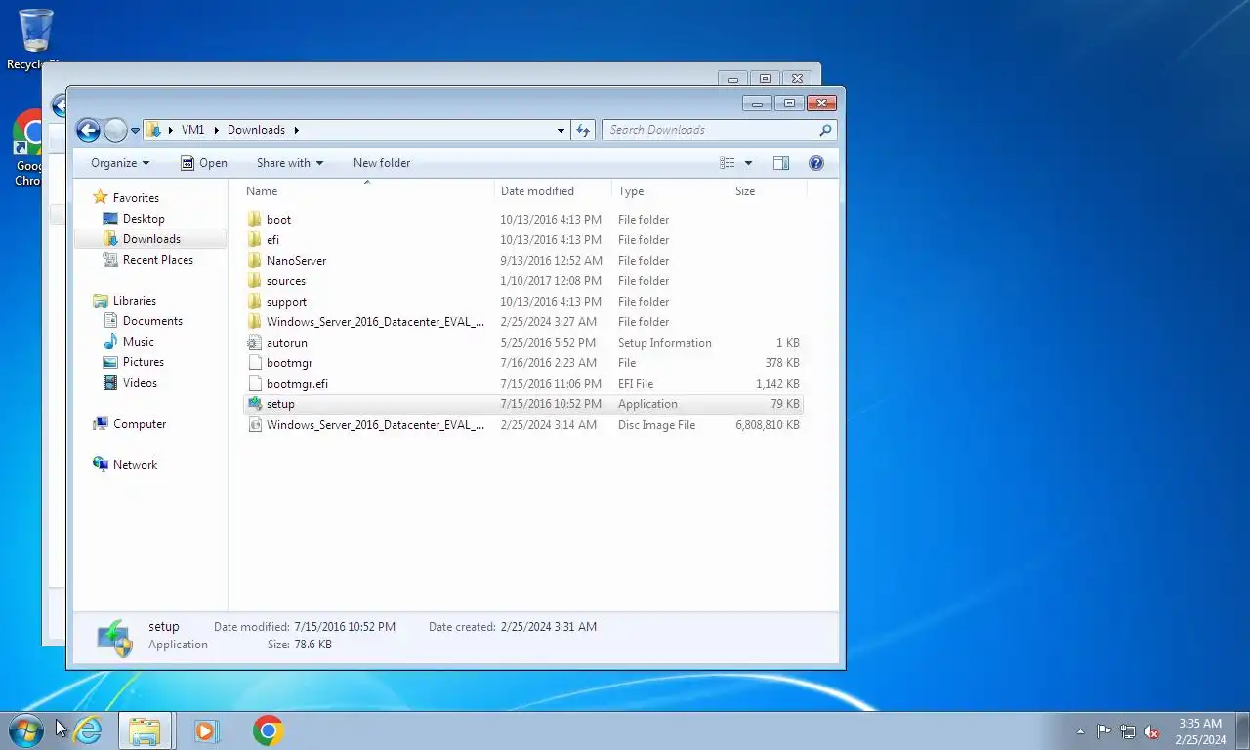Viewport: 1250px width, 750px height.
Task: Open the Videos library
Action: 140,383
